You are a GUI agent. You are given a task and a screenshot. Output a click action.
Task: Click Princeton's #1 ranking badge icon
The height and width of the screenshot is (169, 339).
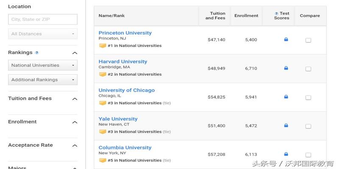coord(103,46)
